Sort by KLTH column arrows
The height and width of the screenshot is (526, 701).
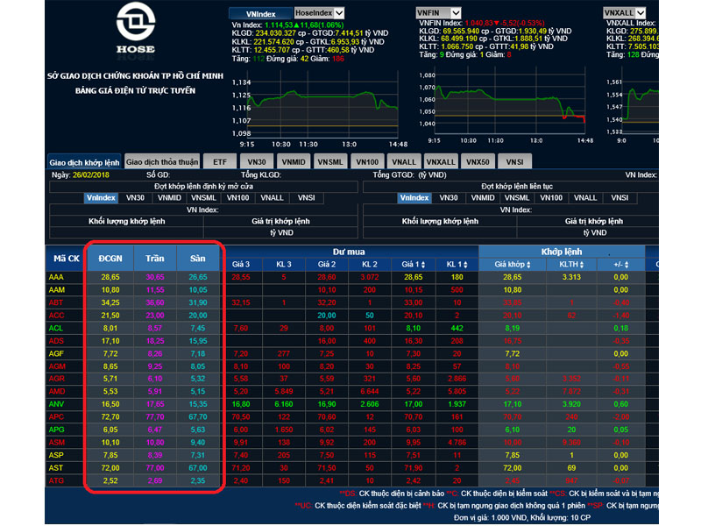582,265
